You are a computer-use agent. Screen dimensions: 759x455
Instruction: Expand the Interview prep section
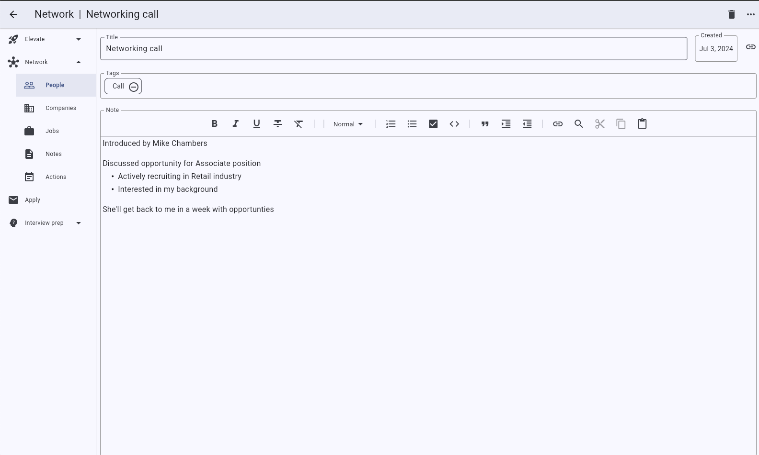(79, 223)
